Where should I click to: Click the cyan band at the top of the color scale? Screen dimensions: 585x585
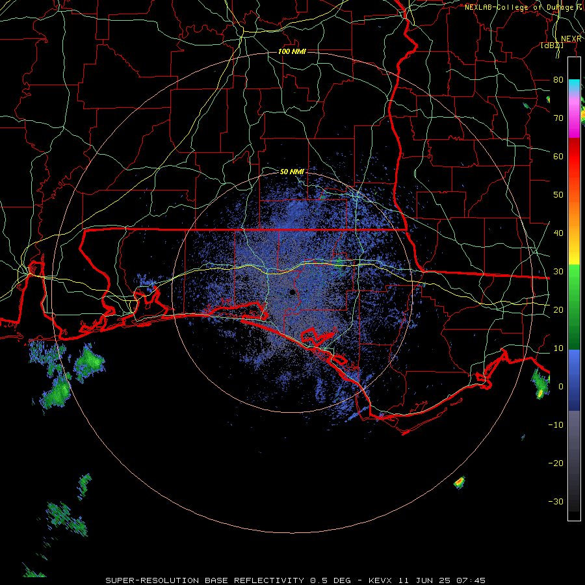574,85
